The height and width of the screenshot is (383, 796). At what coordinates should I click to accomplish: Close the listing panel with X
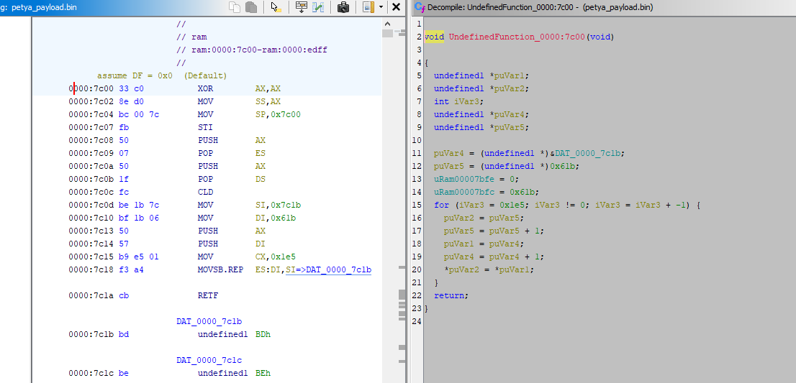point(396,7)
